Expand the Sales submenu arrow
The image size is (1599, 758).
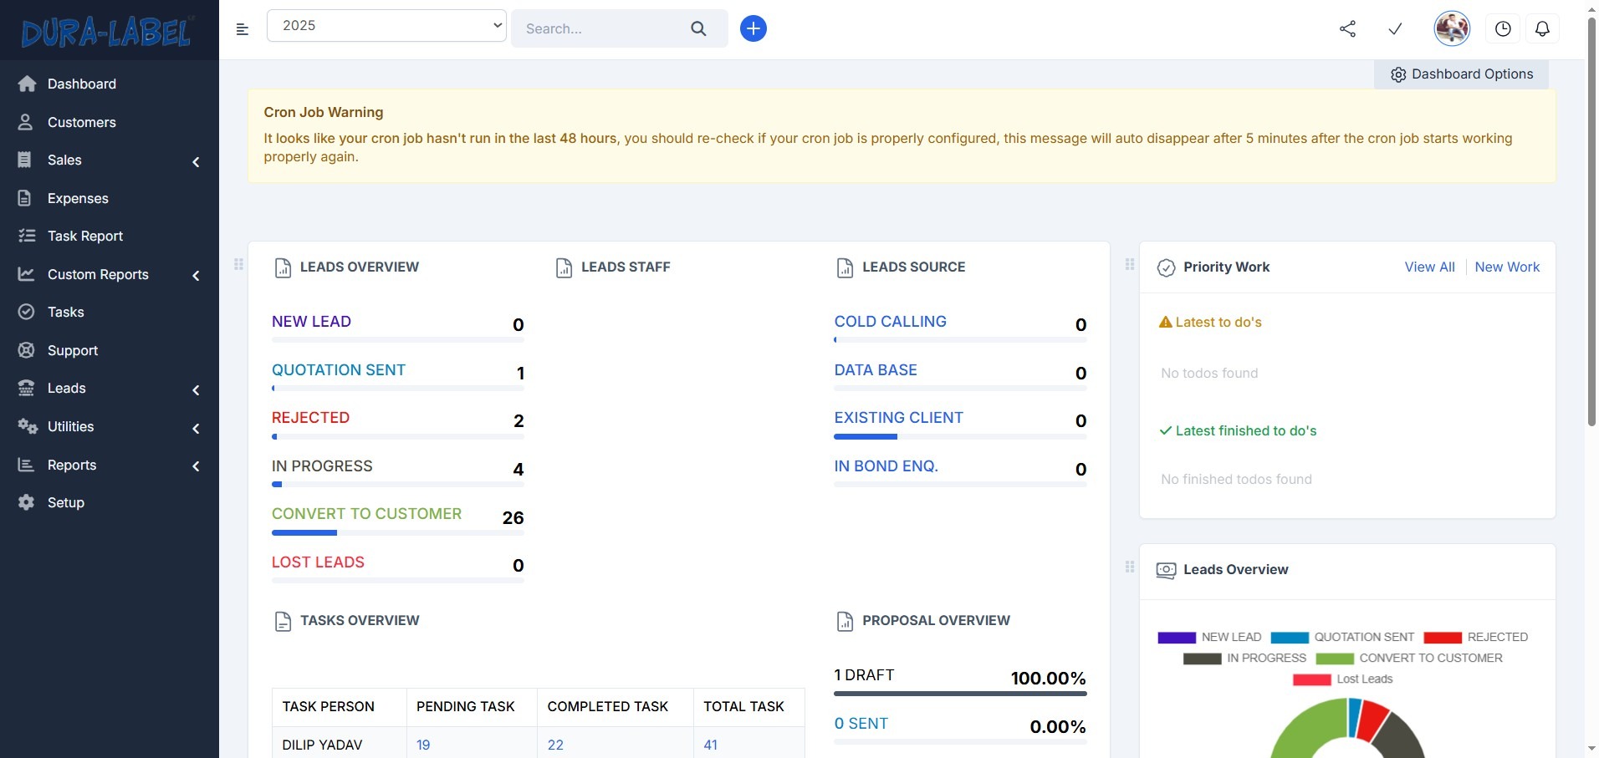196,162
